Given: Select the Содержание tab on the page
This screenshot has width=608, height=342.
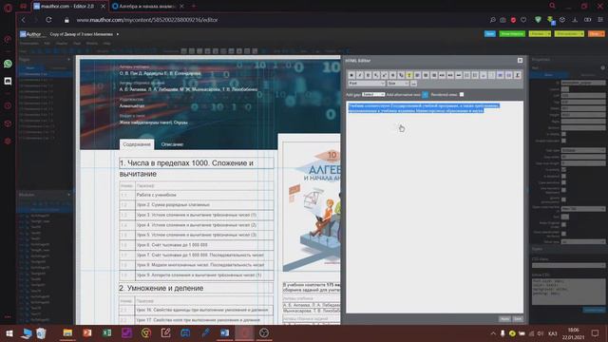Looking at the screenshot, I should (137, 144).
